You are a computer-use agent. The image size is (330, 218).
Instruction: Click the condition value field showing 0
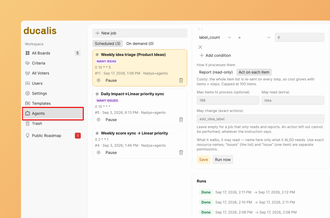pyautogui.click(x=300, y=37)
